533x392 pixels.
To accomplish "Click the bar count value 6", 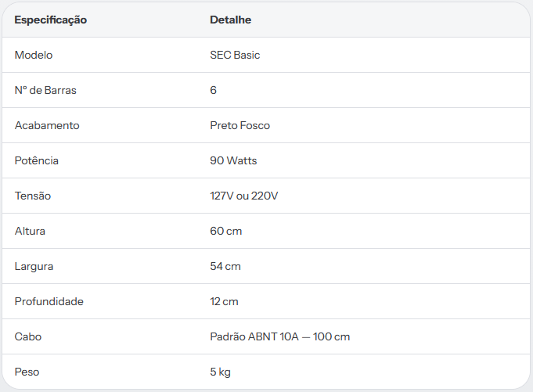I will point(213,90).
